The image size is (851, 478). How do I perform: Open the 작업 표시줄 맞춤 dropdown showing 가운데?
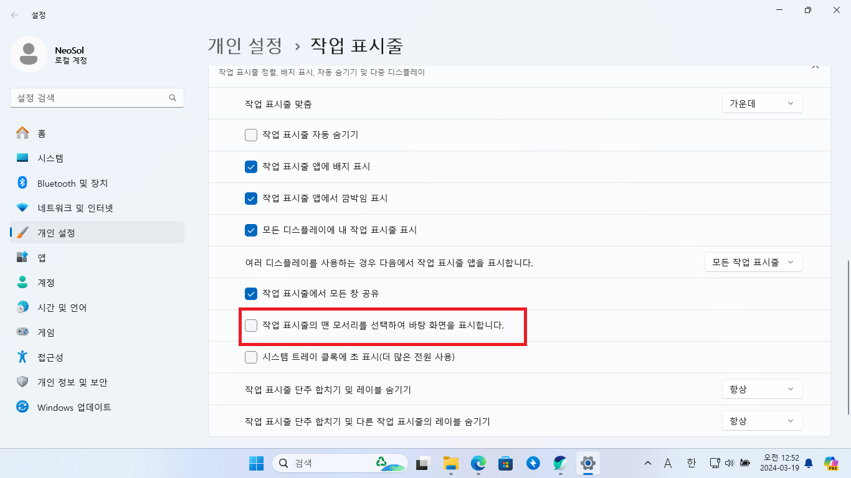762,103
